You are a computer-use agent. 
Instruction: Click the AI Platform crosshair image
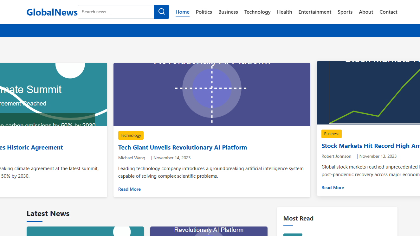pos(212,94)
